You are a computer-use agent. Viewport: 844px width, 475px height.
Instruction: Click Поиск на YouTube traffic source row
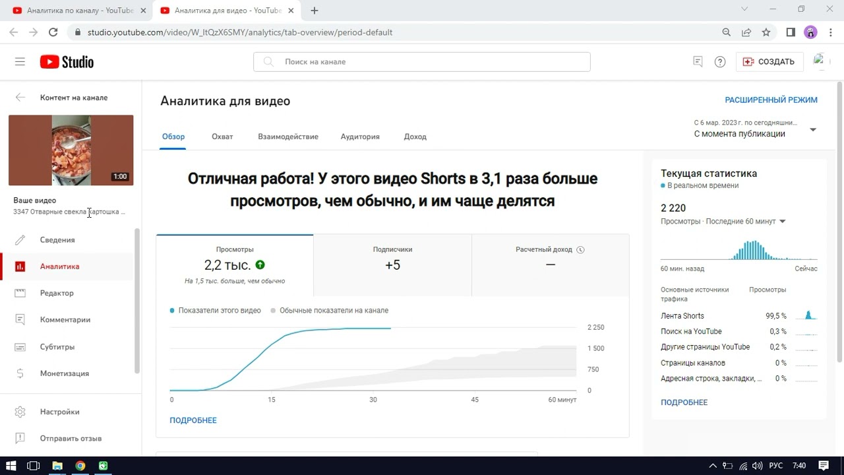[x=739, y=332]
